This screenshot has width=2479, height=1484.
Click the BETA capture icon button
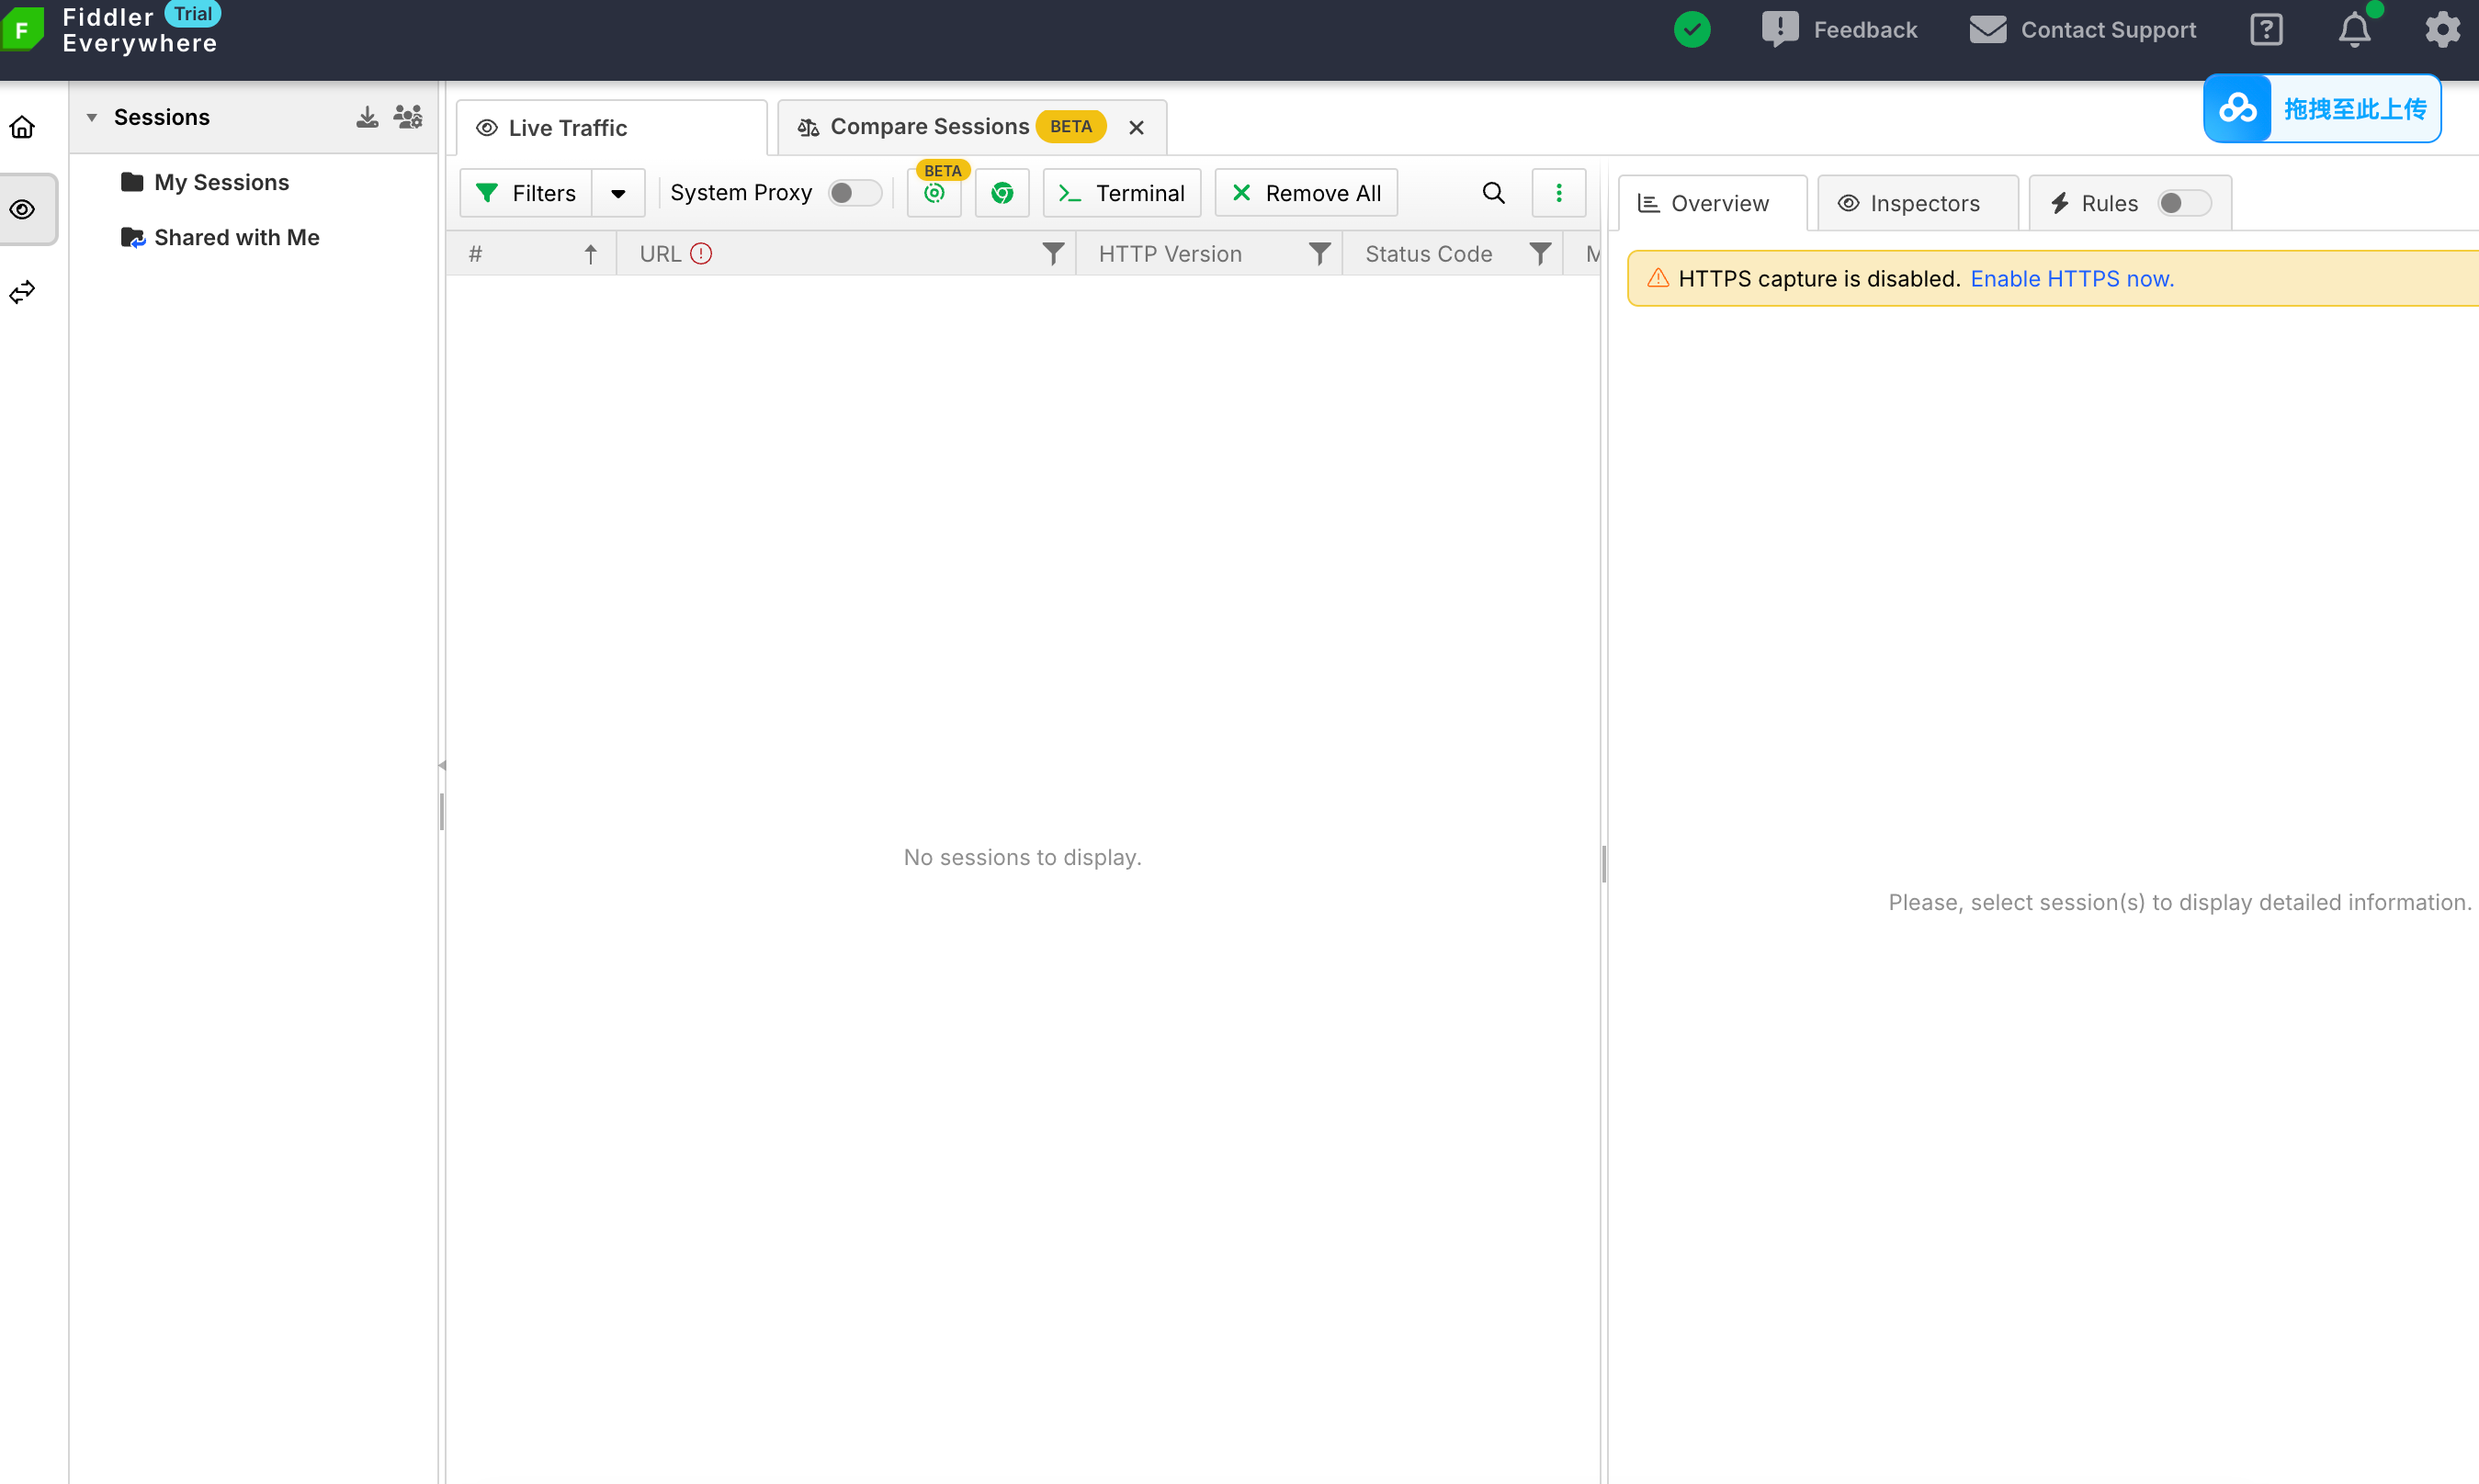934,193
